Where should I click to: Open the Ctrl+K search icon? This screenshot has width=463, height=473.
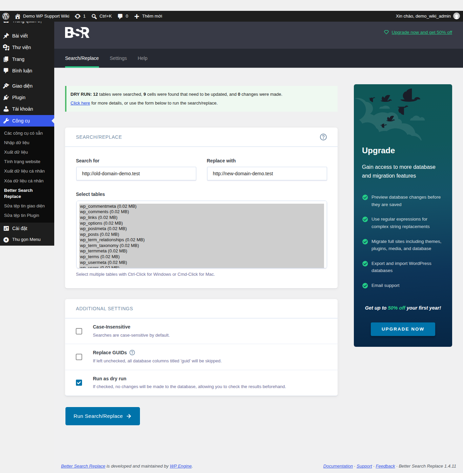tap(94, 16)
